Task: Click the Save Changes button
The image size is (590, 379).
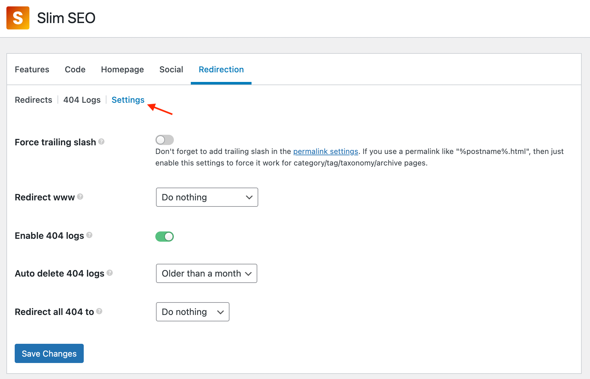Action: coord(49,353)
